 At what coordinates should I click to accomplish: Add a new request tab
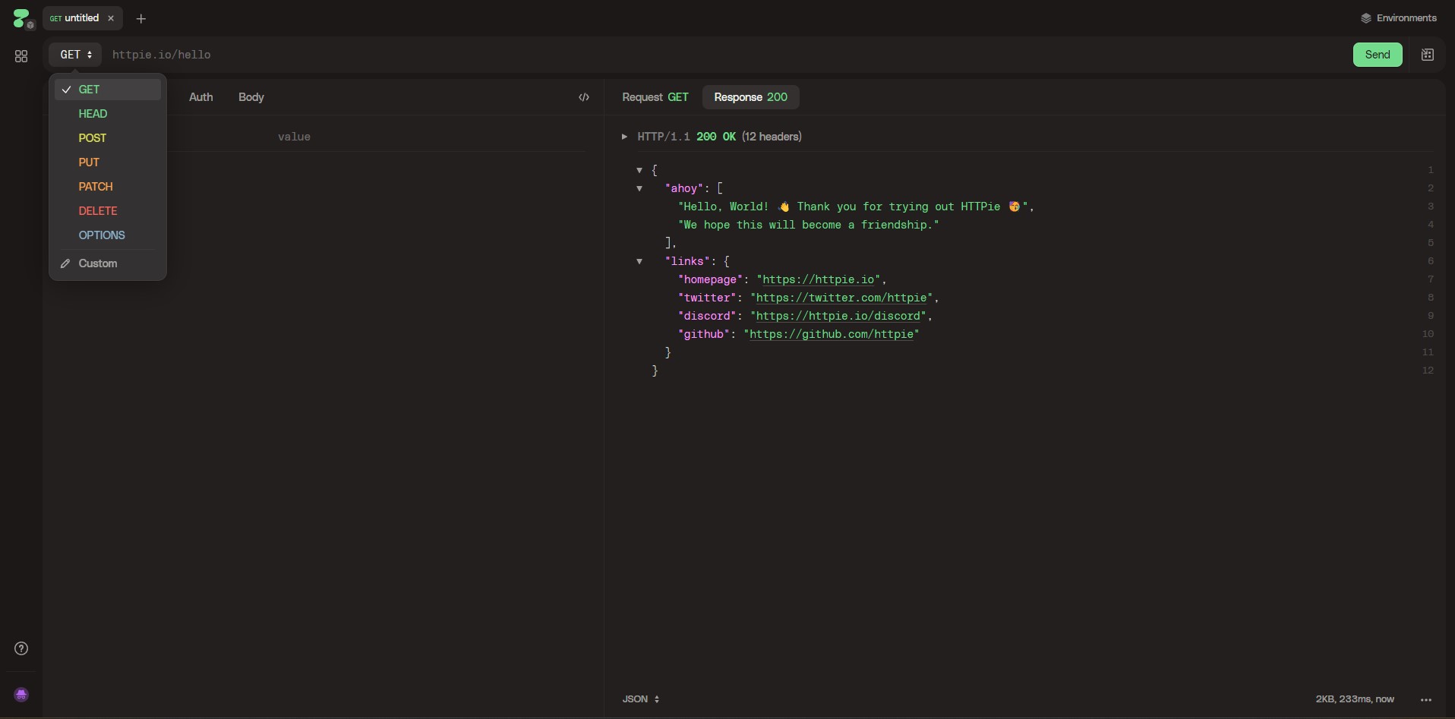140,18
